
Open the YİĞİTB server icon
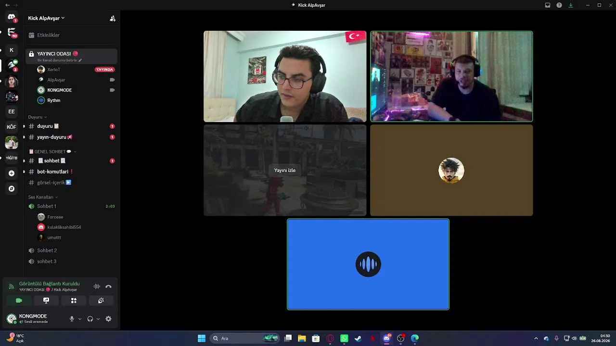[x=12, y=158]
